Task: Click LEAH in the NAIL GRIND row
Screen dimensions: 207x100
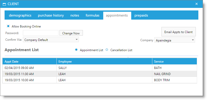Action: [105, 74]
